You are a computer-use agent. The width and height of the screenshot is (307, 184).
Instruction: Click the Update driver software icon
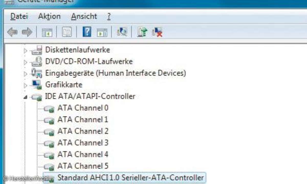[142, 32]
